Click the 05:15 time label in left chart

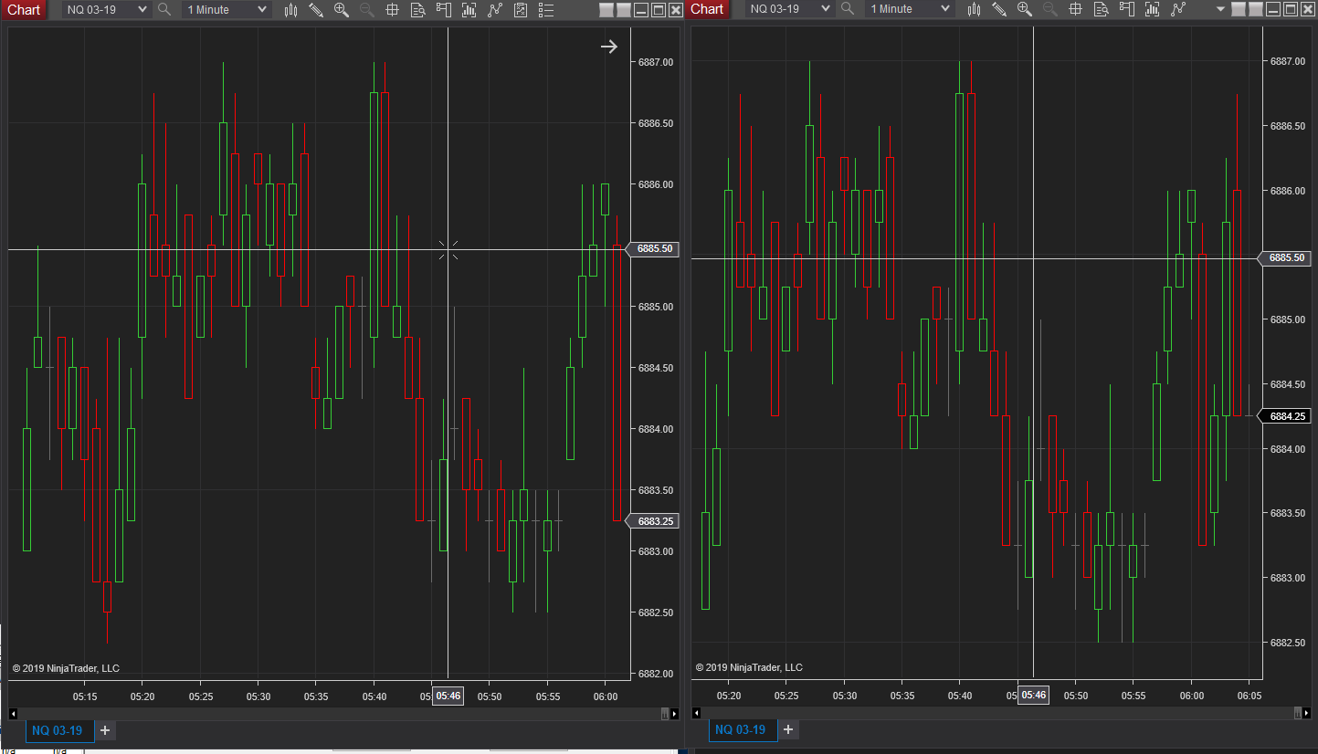click(x=85, y=696)
